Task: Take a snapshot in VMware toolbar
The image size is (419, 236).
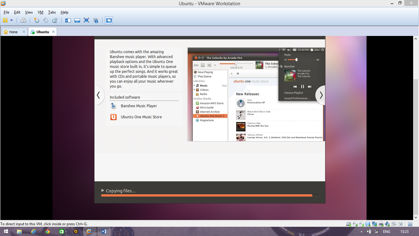Action: pyautogui.click(x=36, y=20)
